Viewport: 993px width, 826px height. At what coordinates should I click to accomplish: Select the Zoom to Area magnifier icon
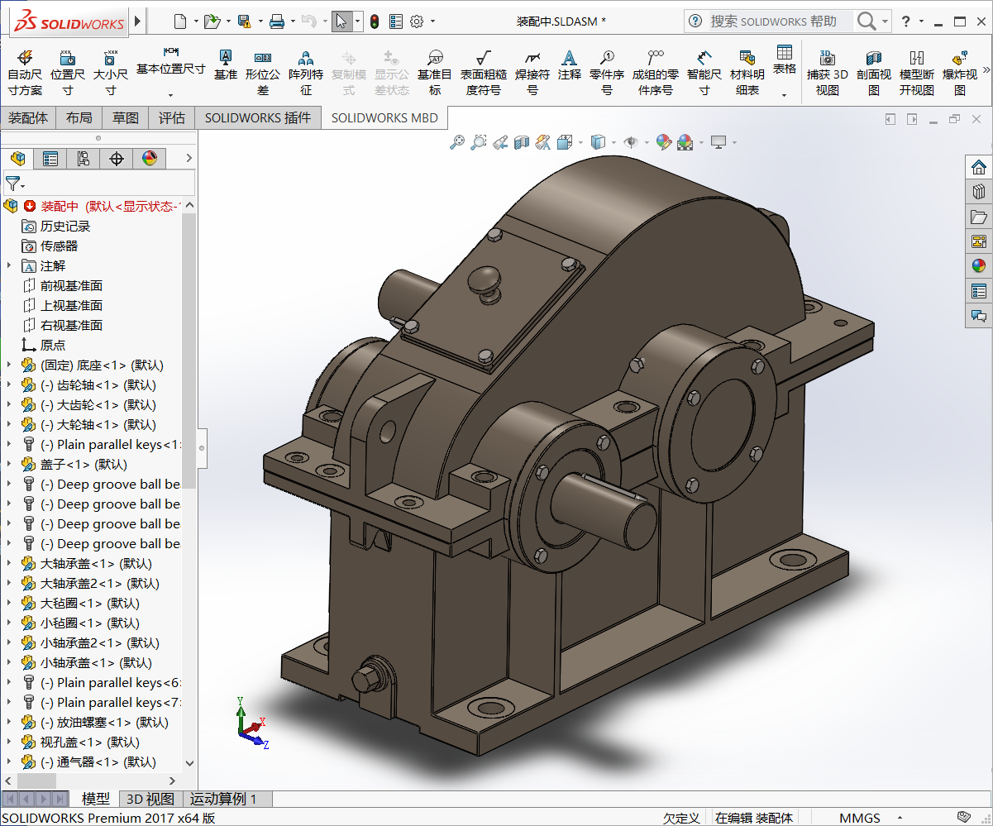(478, 142)
